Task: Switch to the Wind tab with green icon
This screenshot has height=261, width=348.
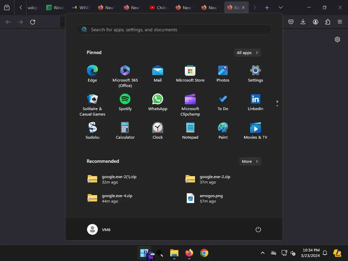Action: click(x=55, y=7)
